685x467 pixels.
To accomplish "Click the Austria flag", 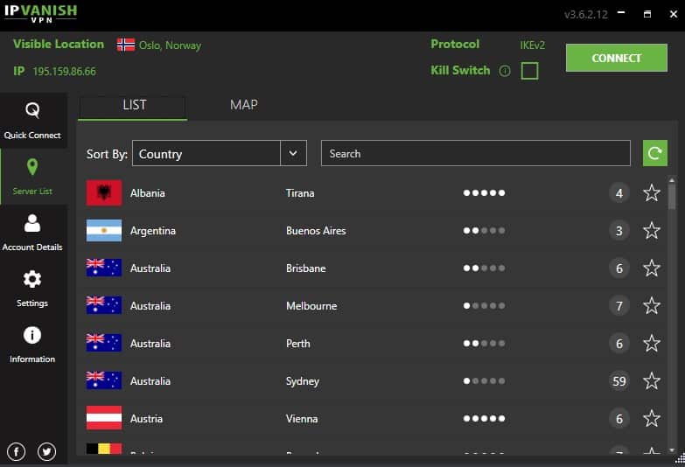I will click(x=104, y=418).
